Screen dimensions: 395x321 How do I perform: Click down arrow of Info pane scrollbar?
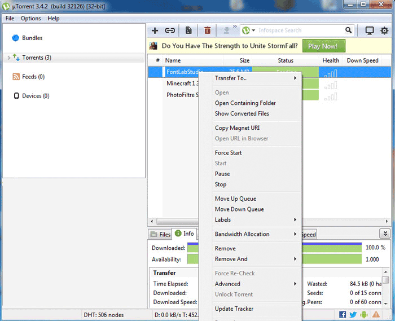point(385,304)
